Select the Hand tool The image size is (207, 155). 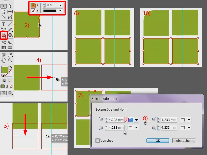(4, 60)
